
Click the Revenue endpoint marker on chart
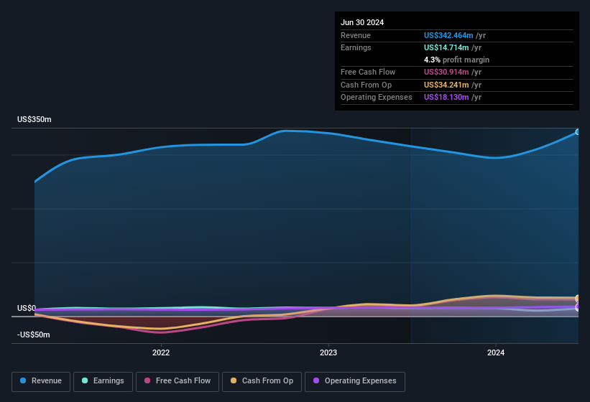[578, 132]
